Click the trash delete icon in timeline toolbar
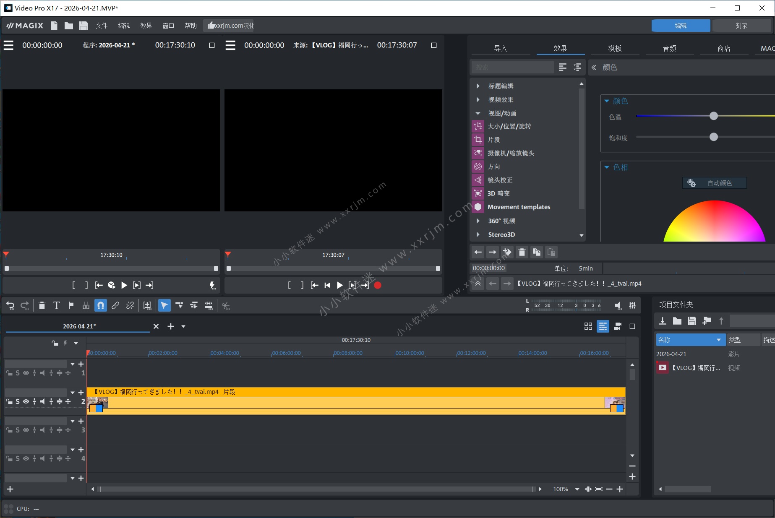Image resolution: width=775 pixels, height=518 pixels. point(42,306)
